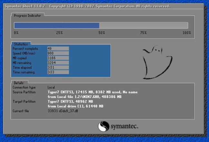Image resolution: width=209 pixels, height=142 pixels.
Task: Click the Symantec Ghost 11.0.2 title text
Action: [x=25, y=6]
